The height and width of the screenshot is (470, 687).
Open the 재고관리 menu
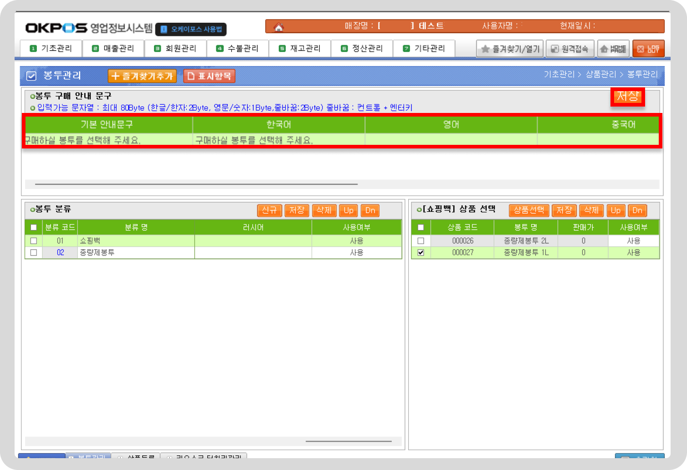coord(300,48)
